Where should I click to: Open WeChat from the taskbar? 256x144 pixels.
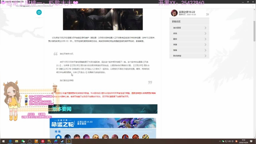[x=23, y=141]
